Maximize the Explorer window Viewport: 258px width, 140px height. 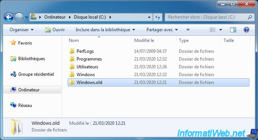(232, 4)
